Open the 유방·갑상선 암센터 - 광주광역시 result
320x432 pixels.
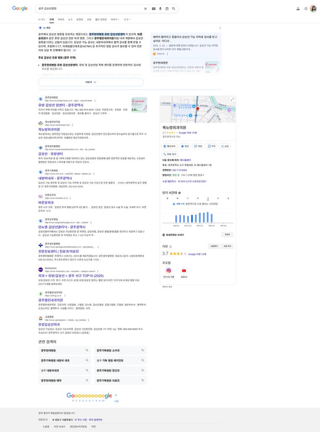(61, 105)
